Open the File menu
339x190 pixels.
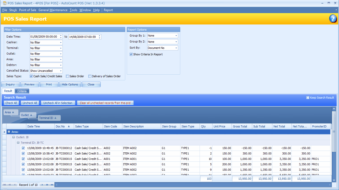click(x=5, y=10)
